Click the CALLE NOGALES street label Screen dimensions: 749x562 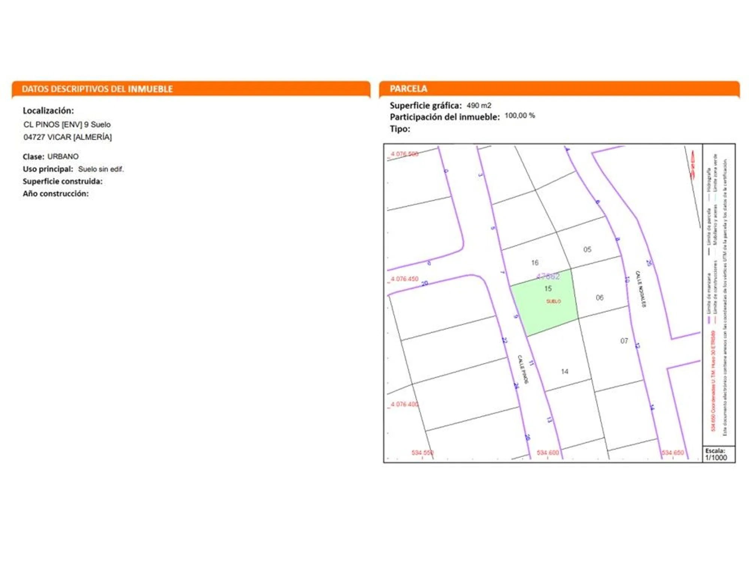(641, 289)
